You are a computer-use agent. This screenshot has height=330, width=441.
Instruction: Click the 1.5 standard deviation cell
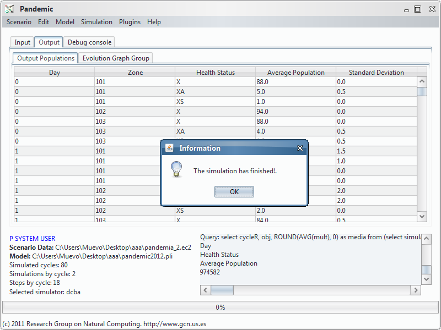point(377,151)
